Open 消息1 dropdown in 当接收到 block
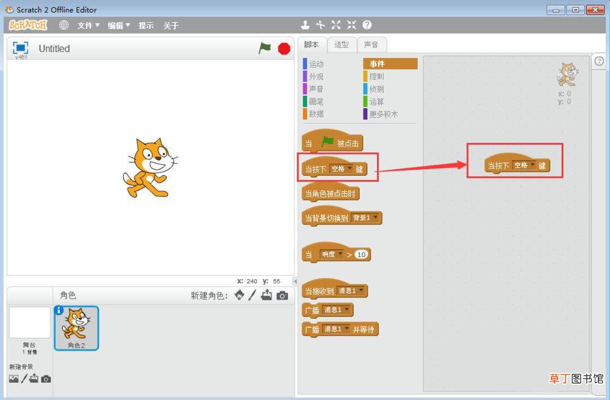The width and height of the screenshot is (610, 400). 351,291
